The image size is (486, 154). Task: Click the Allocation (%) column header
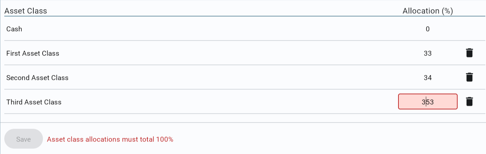click(x=428, y=11)
